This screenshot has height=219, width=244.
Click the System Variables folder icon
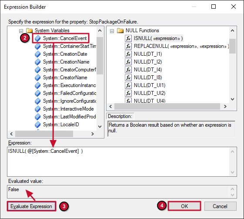(x=29, y=30)
